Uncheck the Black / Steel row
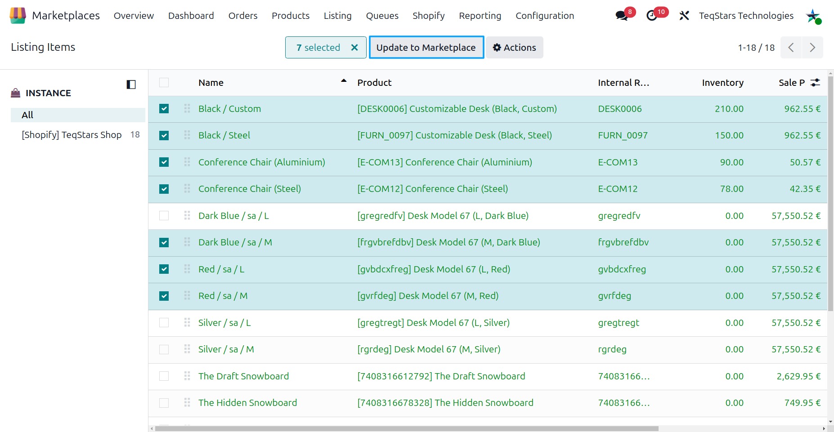The width and height of the screenshot is (834, 432). tap(164, 135)
